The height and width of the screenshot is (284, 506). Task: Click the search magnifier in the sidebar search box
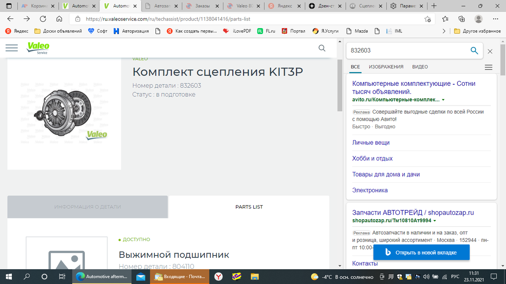[x=474, y=50]
